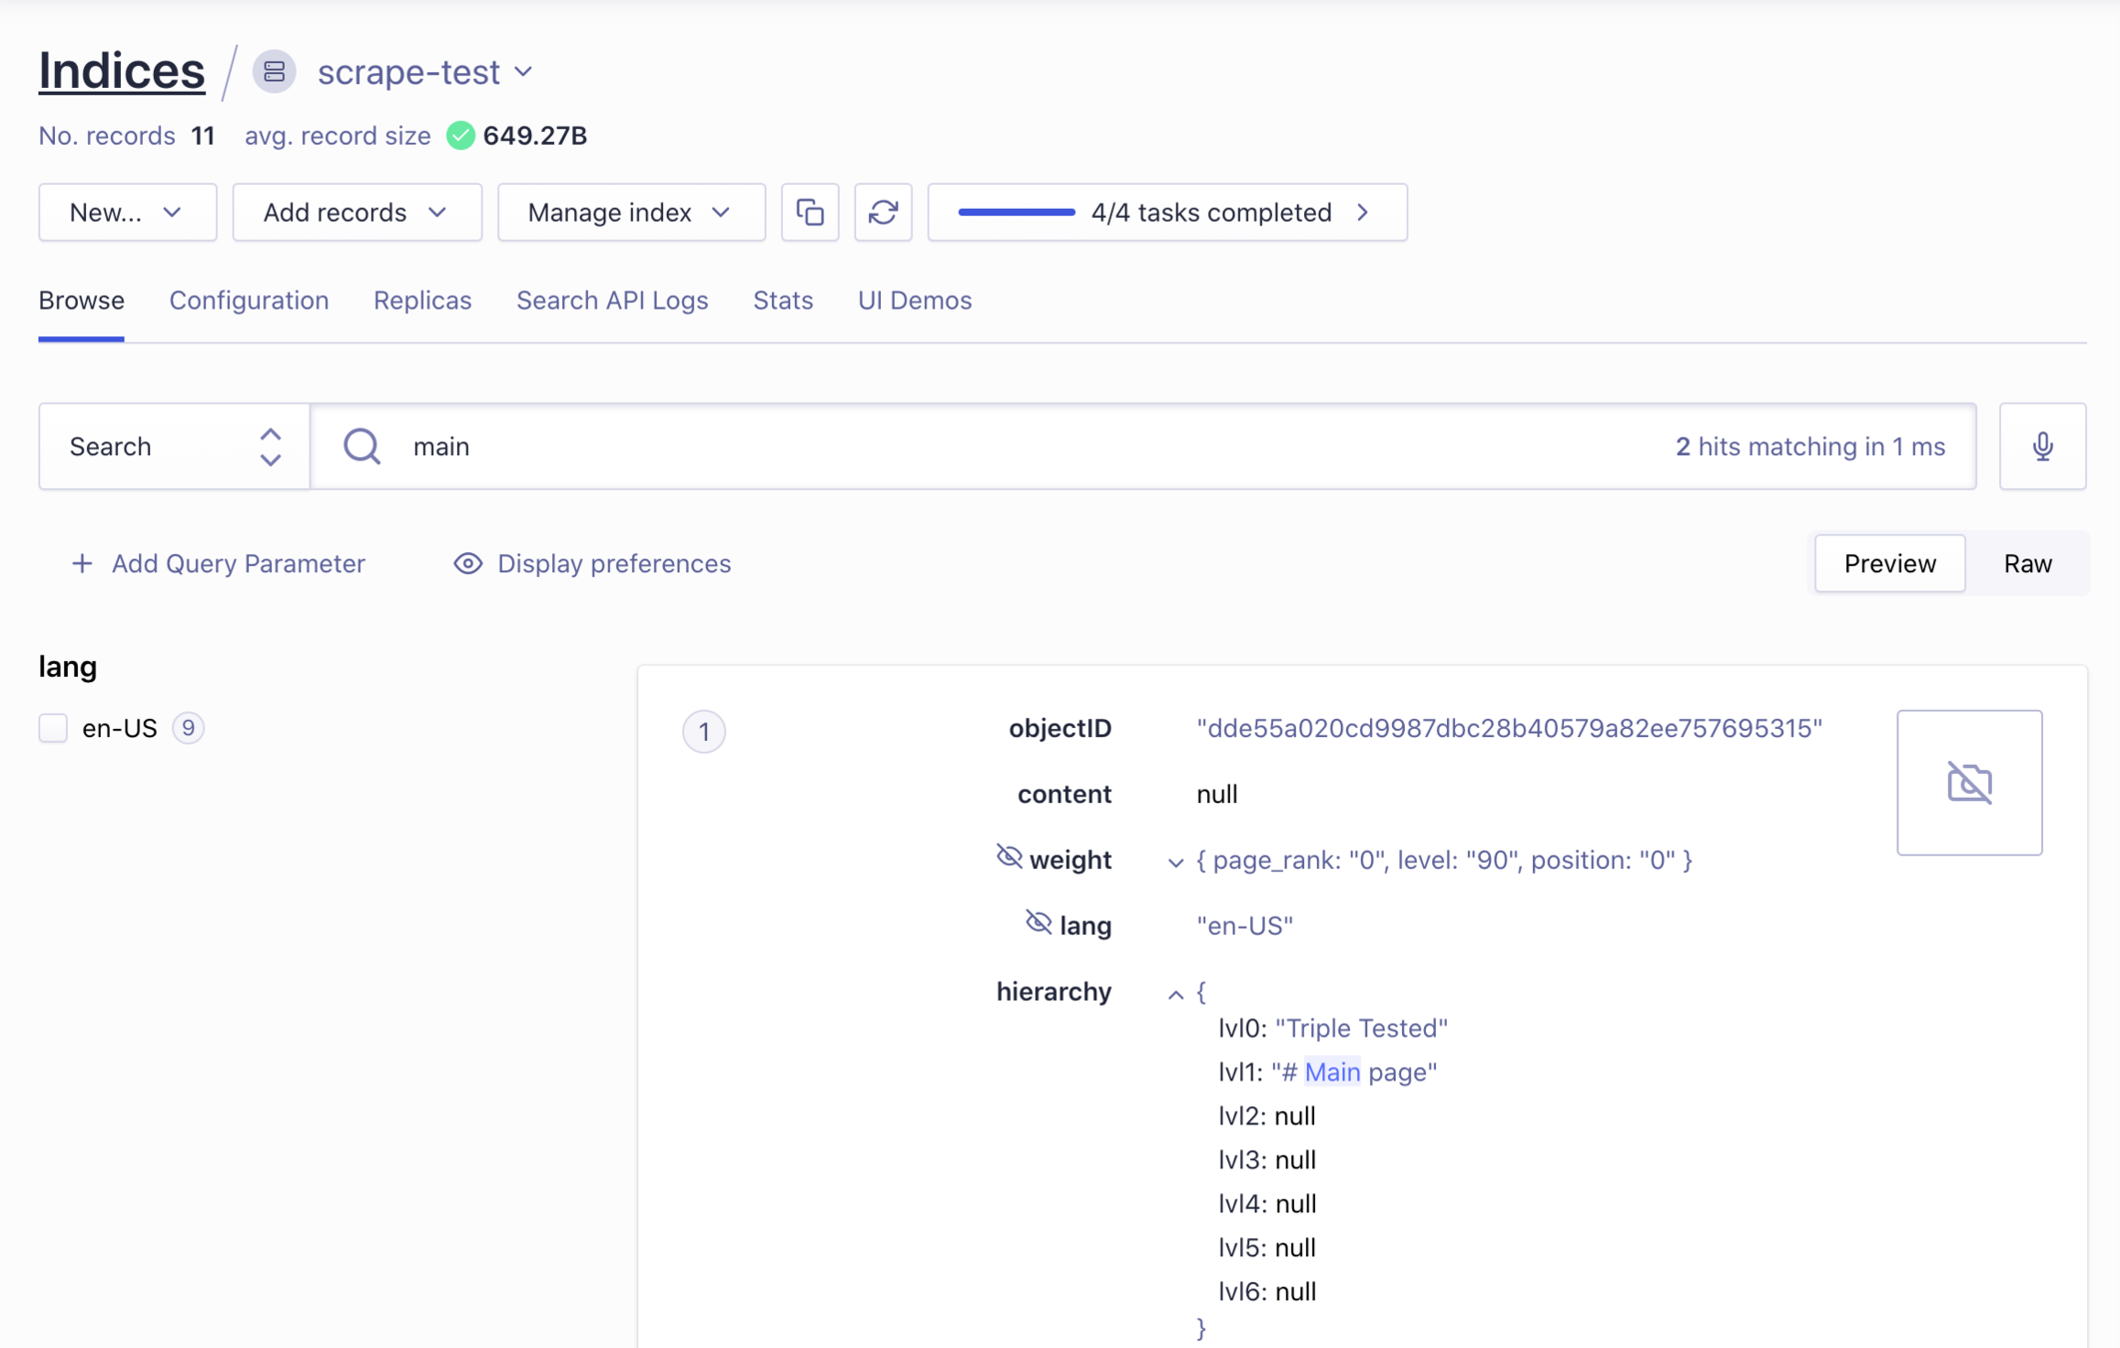This screenshot has height=1348, width=2120.
Task: Expand the Manage index dropdown
Action: [630, 212]
